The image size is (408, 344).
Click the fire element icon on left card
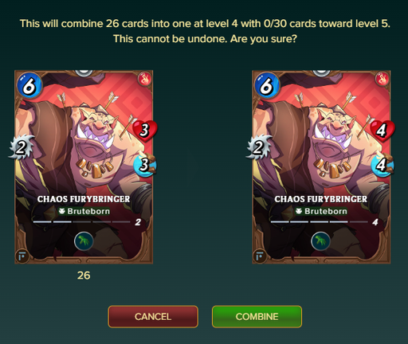pyautogui.click(x=144, y=79)
